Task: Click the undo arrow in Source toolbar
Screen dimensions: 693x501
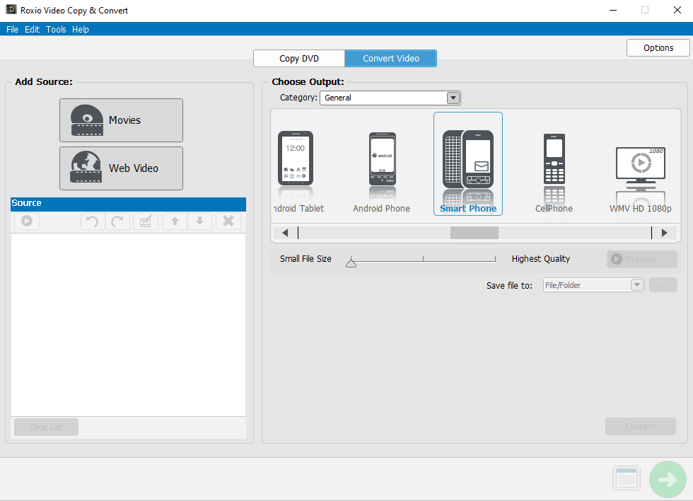Action: pos(93,221)
